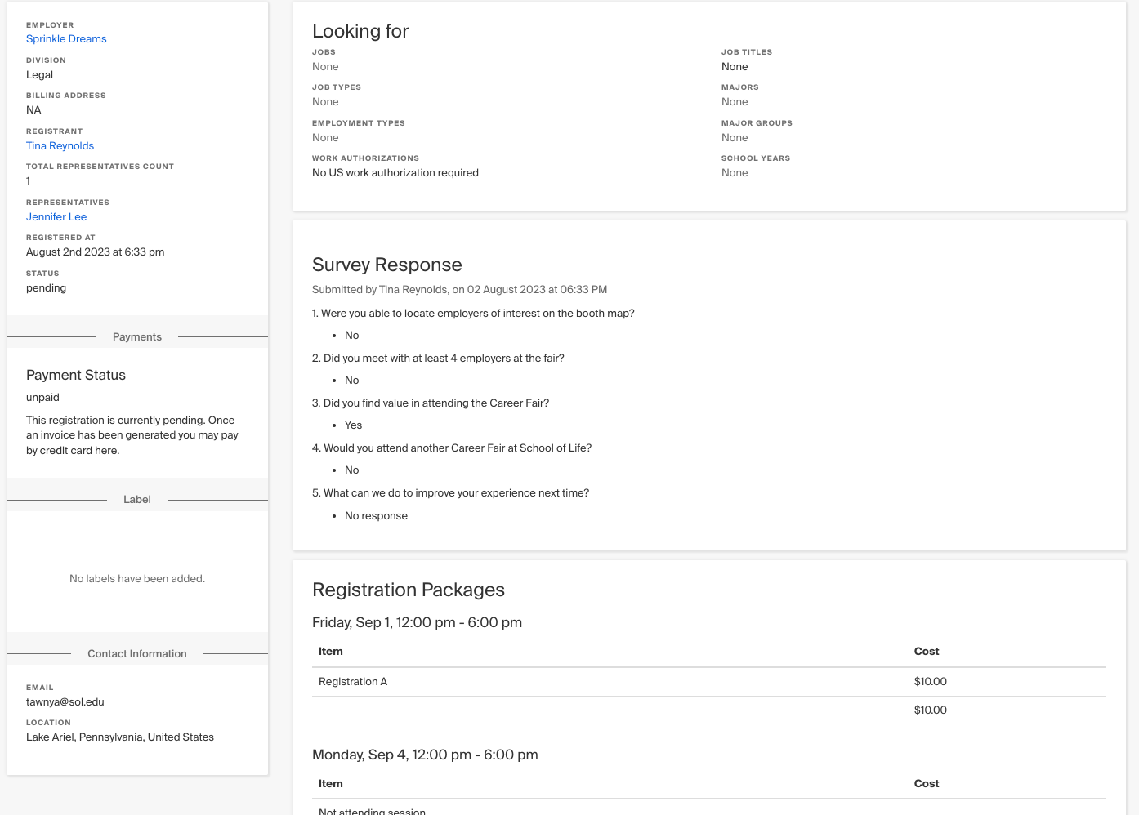
Task: Click question 4 about attending another Career Fair
Action: tap(452, 448)
